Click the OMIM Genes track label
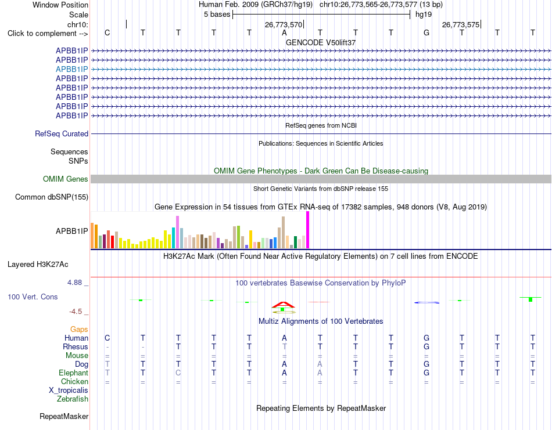This screenshot has height=430, width=552. (x=66, y=179)
